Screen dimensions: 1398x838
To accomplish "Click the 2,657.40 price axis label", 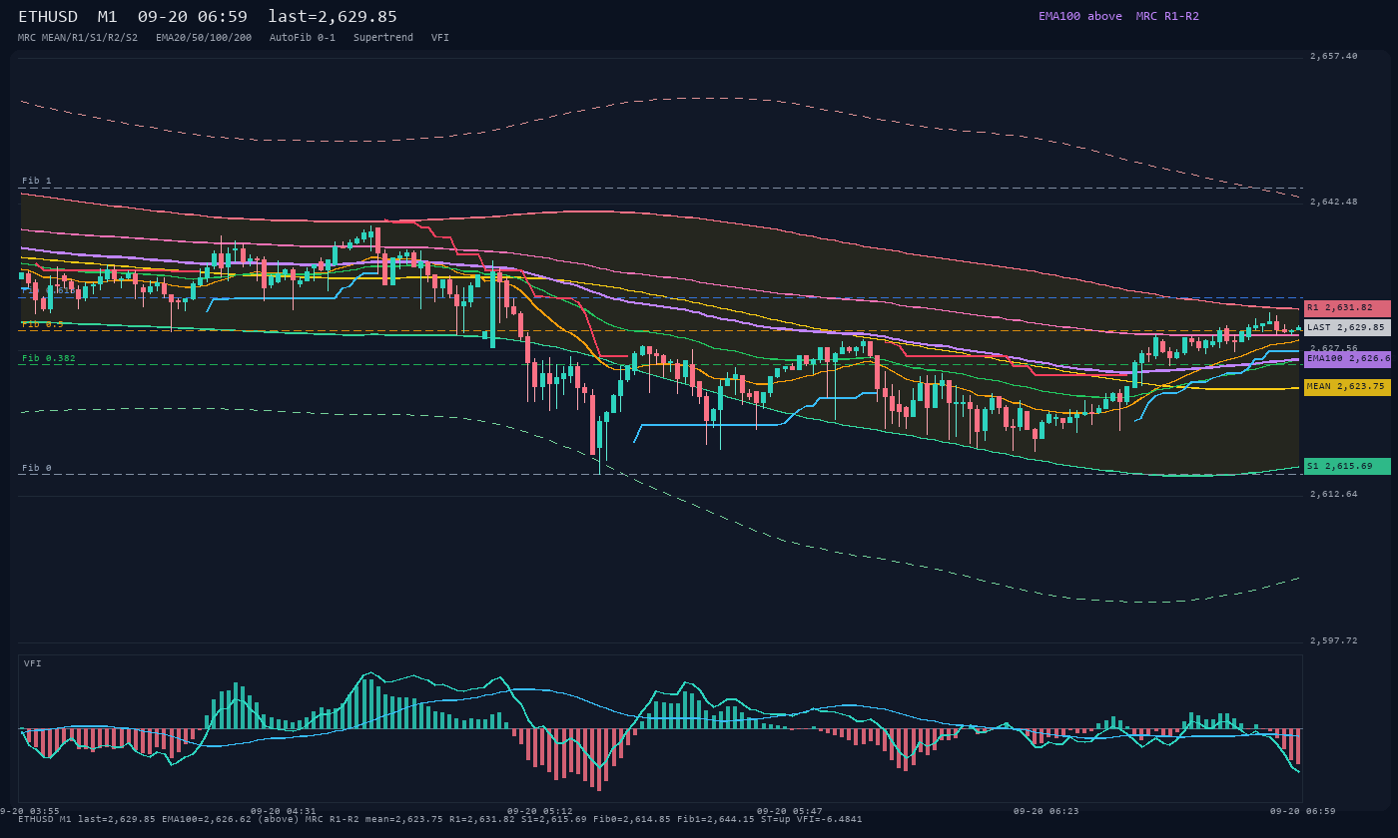I will point(1334,56).
